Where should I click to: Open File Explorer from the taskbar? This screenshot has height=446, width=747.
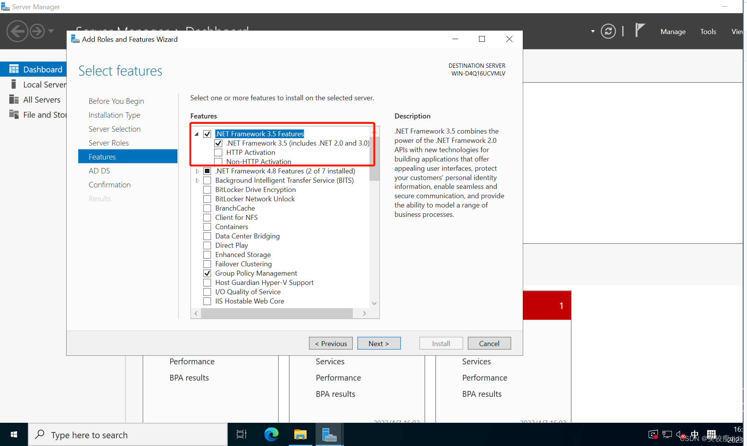pyautogui.click(x=300, y=434)
